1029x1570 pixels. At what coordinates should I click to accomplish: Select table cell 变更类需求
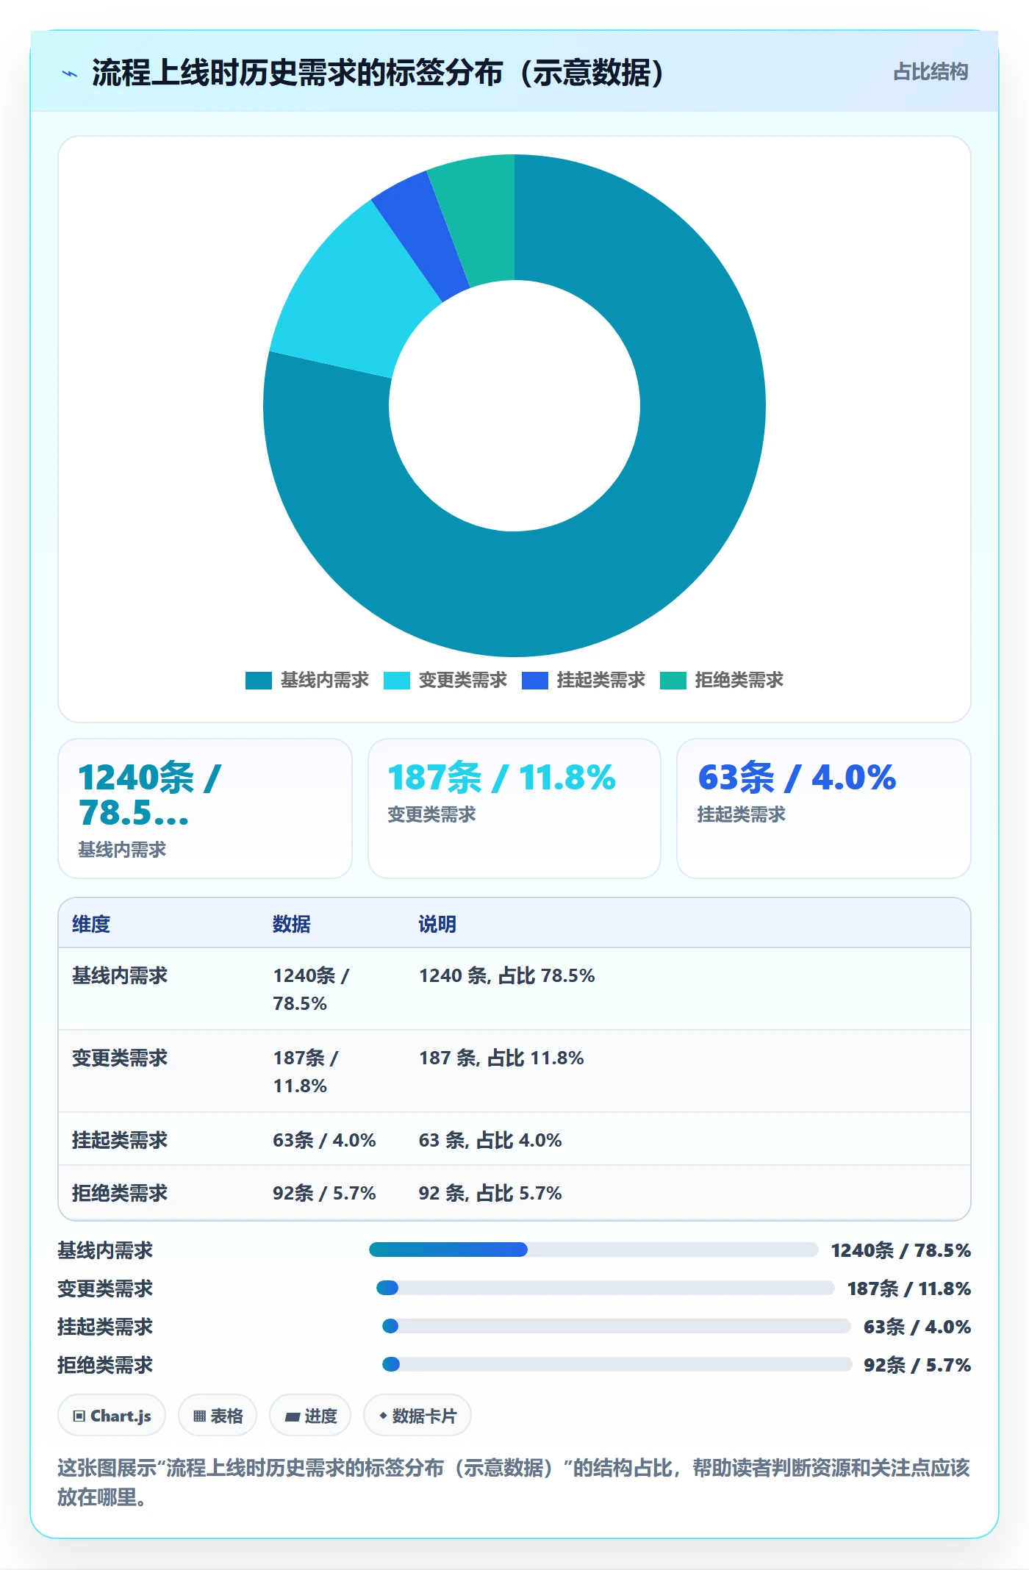pos(120,1058)
